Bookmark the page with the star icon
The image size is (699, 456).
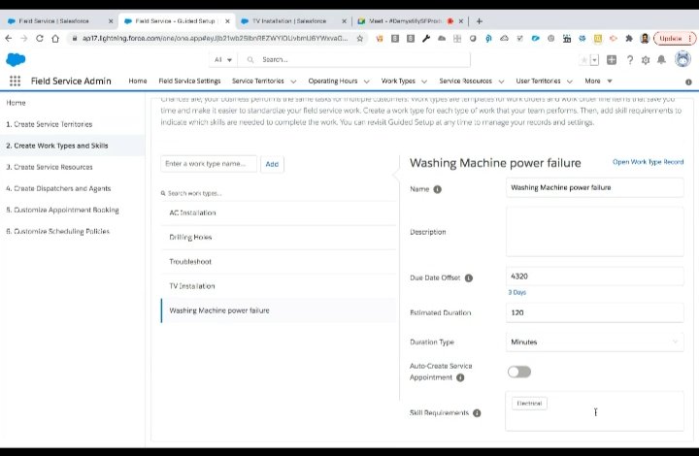coord(360,38)
